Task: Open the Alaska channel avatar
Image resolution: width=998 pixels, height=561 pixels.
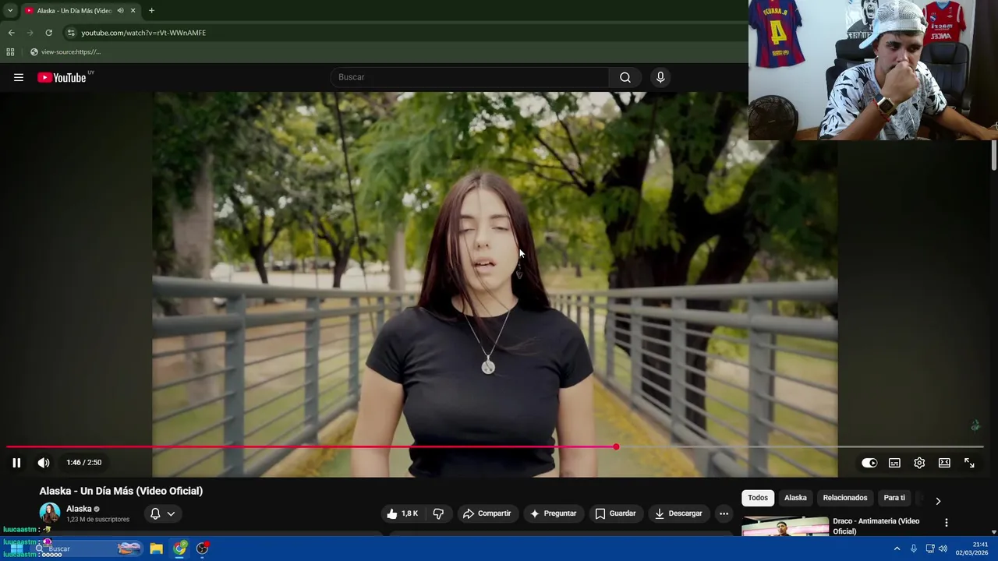Action: pyautogui.click(x=50, y=513)
